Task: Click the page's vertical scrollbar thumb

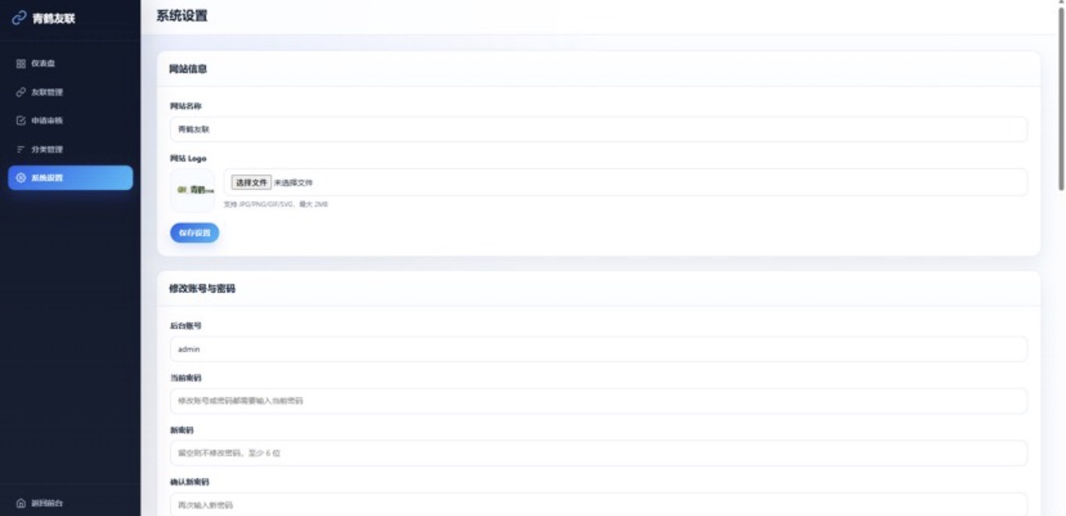Action: click(x=1062, y=101)
